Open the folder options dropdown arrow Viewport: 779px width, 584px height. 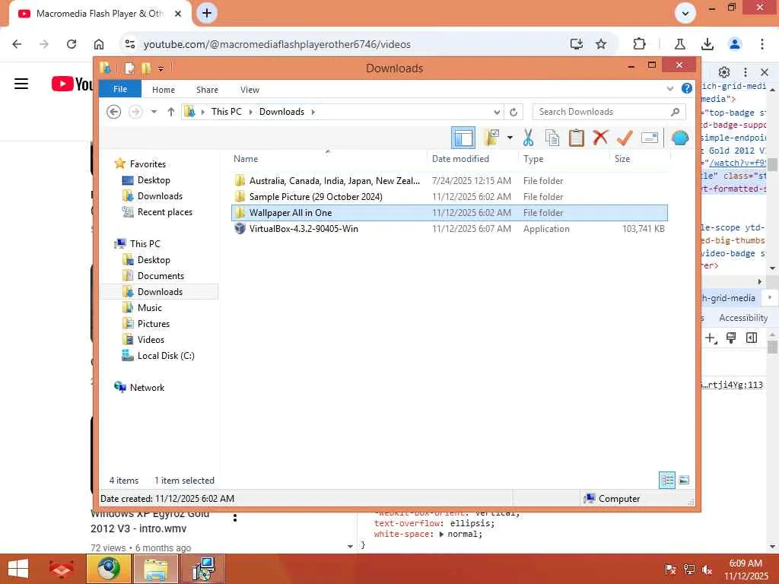pyautogui.click(x=510, y=138)
